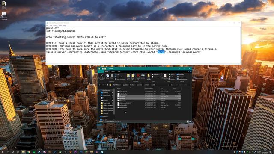Click the Notepad vertical scrollbar

point(241,45)
